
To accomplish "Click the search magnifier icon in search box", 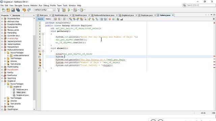I will 184,5.
